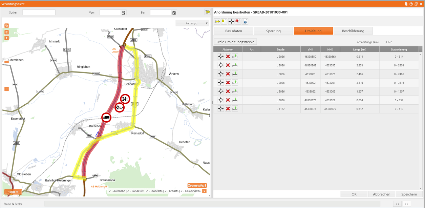This screenshot has height=208, width=425.
Task: Click into the Suche input field
Action: point(39,13)
